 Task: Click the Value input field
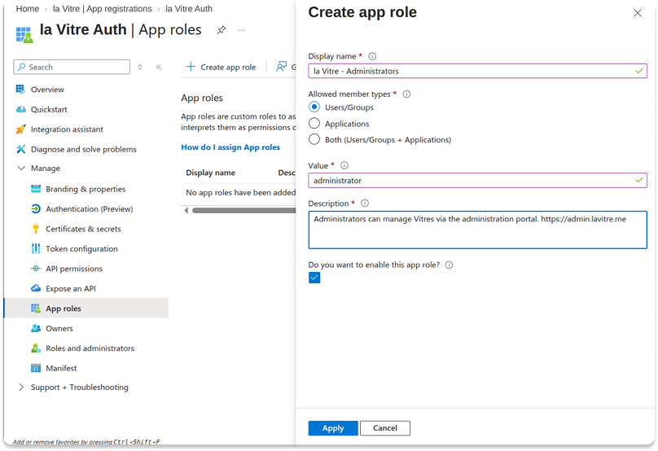point(477,181)
